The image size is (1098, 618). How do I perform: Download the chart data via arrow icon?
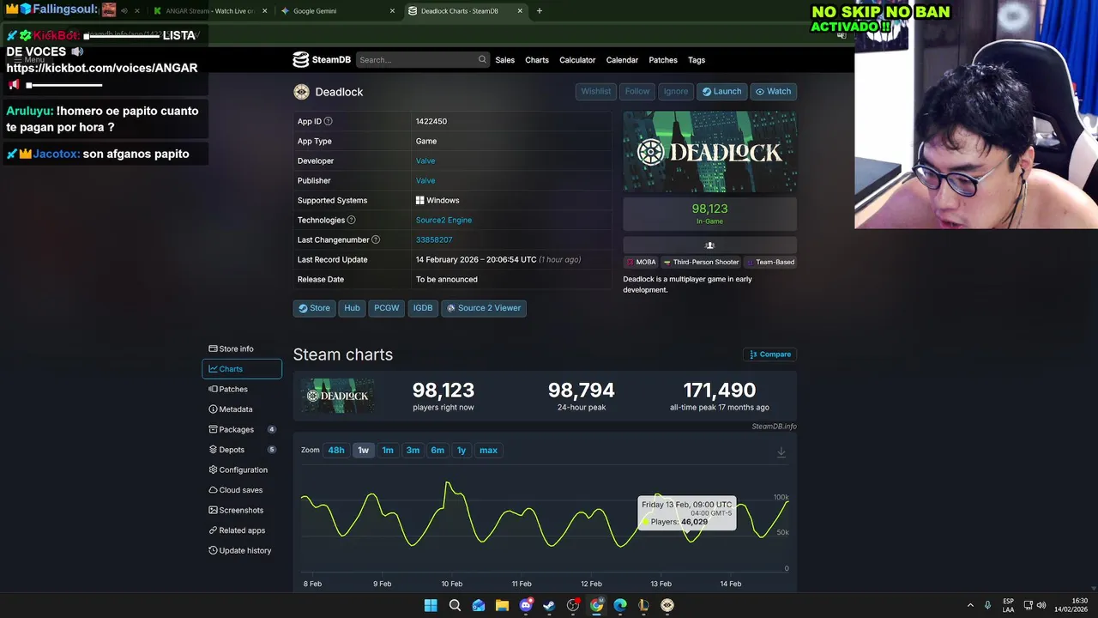pos(781,451)
